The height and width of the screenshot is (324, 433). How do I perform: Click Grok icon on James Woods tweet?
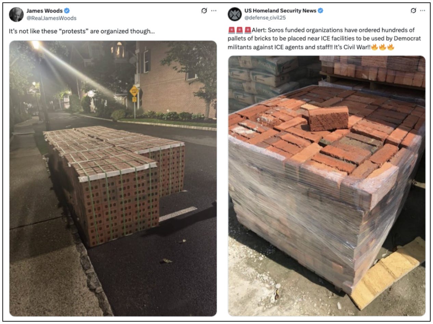coord(204,11)
